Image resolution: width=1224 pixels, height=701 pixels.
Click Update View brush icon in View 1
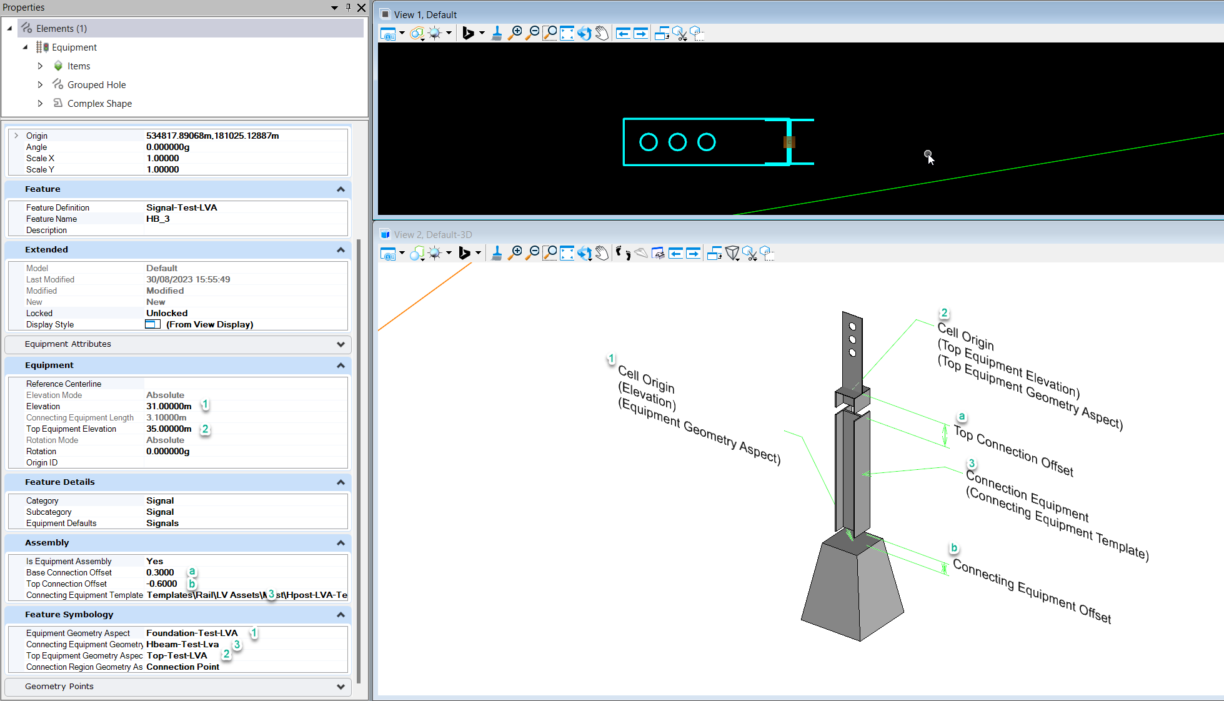(x=497, y=33)
